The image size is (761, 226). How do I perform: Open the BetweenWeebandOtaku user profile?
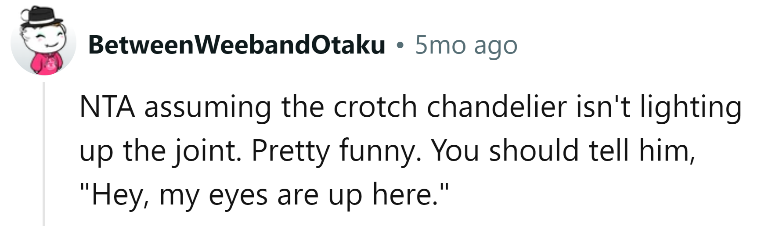[236, 45]
